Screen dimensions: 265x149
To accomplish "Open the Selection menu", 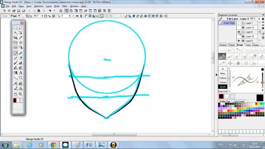I will [x=39, y=6].
